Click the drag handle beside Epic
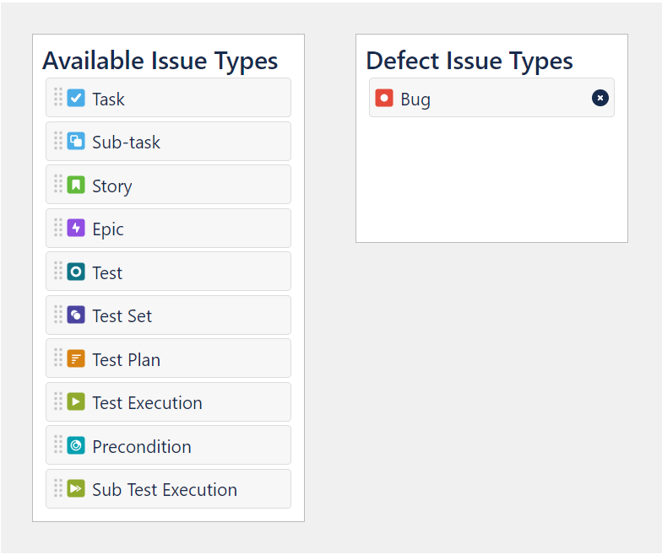The image size is (662, 560). [x=58, y=228]
